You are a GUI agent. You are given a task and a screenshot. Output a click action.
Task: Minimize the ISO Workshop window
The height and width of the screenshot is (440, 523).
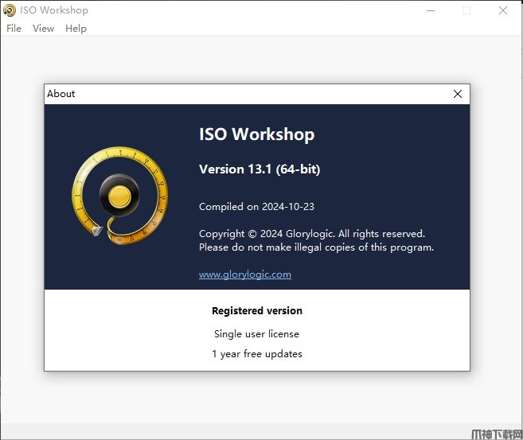[x=431, y=10]
